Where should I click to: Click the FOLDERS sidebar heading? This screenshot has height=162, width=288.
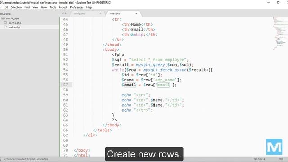[5, 14]
